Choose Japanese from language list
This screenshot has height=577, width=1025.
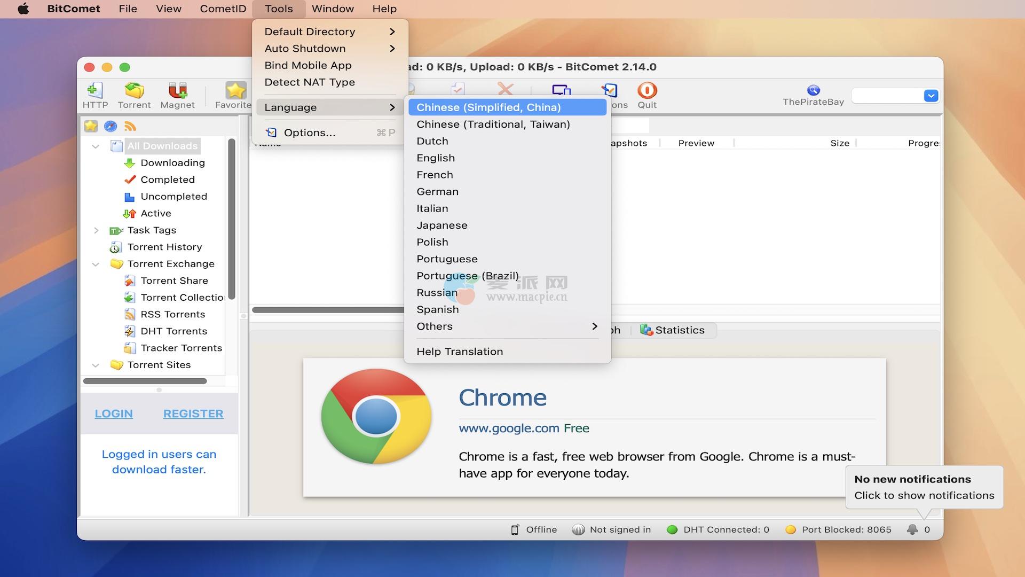[507, 225]
